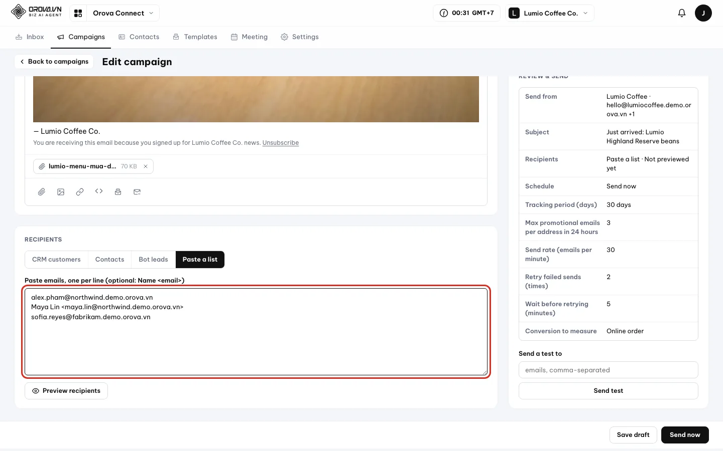Click the attach file paperclip toolbar icon
This screenshot has height=451, width=723.
click(x=42, y=192)
